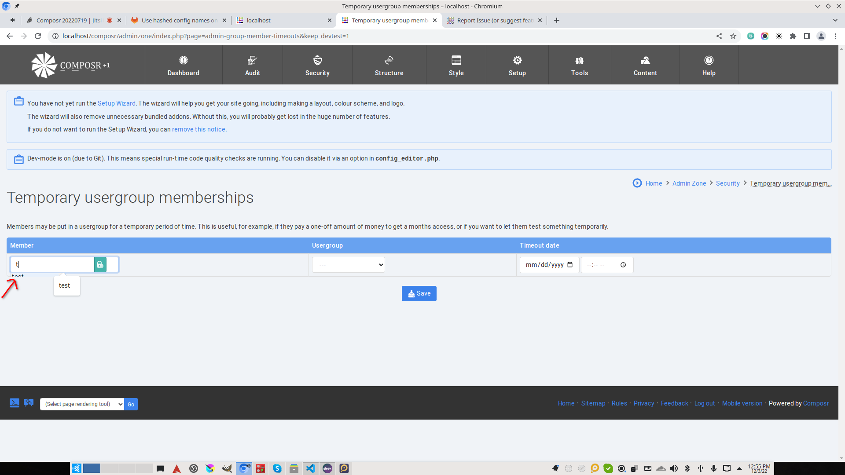Open the Structure menu icon
Viewport: 845px width, 475px height.
pos(389,61)
